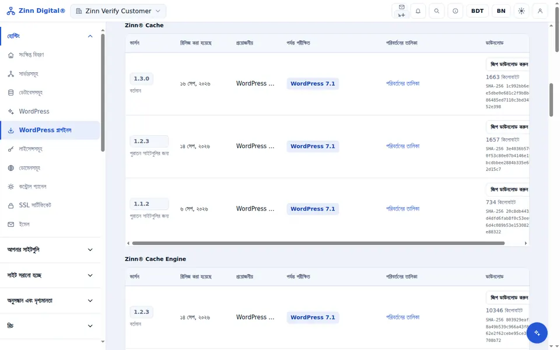Collapse the hosting section chevron
560x350 pixels.
[x=90, y=36]
